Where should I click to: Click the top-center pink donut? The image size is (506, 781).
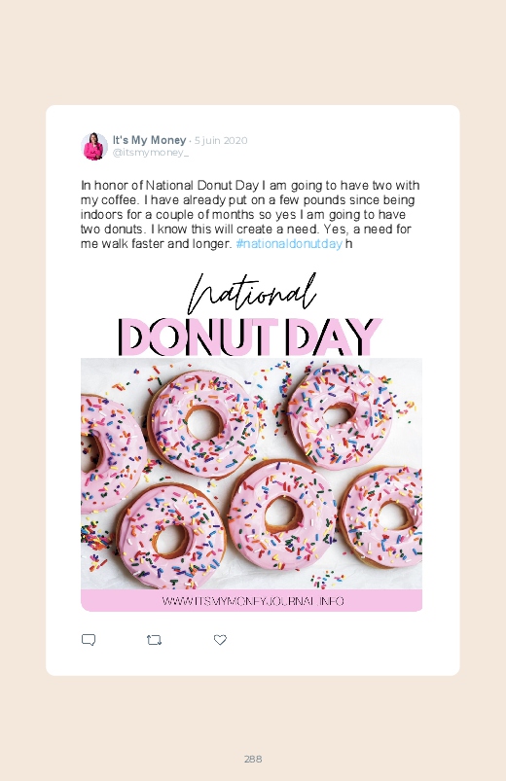[203, 424]
